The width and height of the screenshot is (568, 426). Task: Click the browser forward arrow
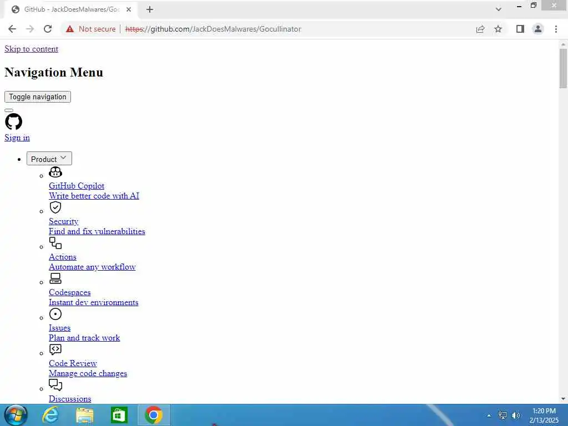pos(30,29)
